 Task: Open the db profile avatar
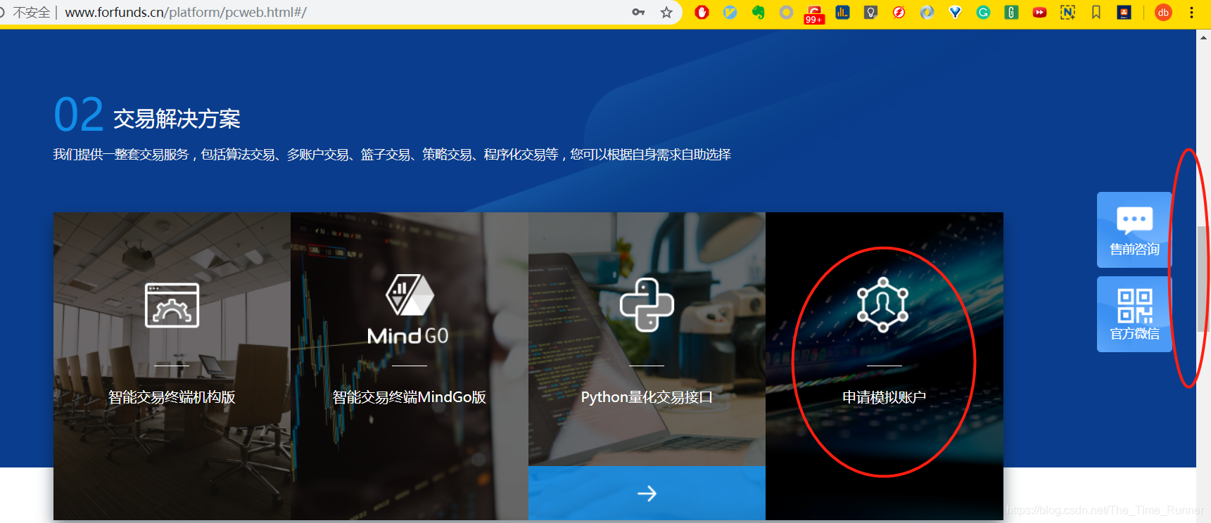point(1163,12)
